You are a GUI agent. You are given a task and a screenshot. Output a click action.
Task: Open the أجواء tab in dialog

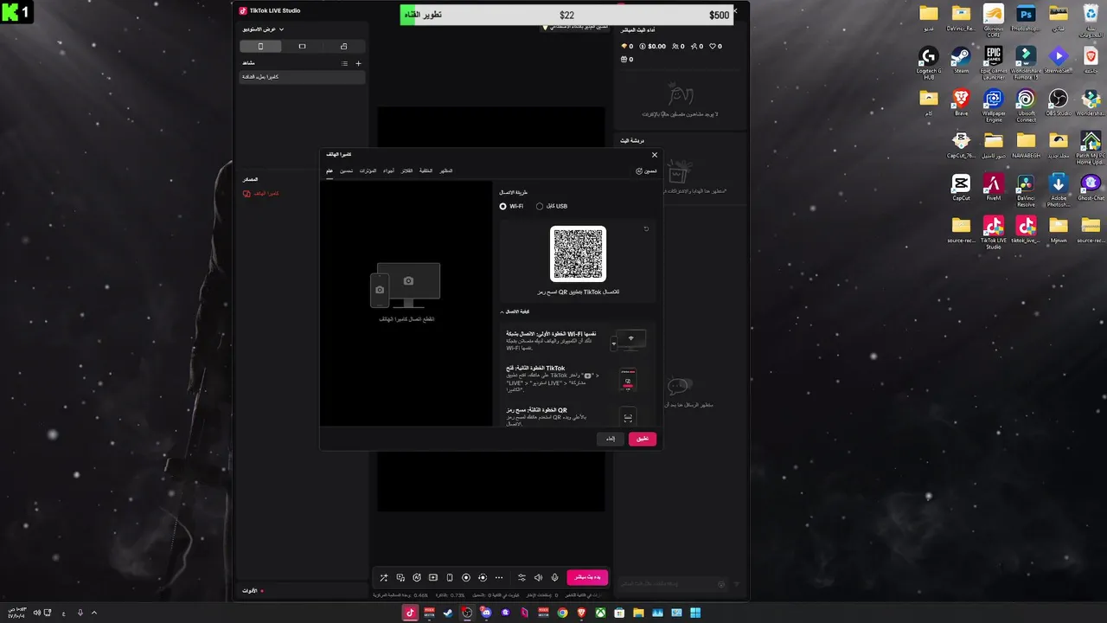(389, 170)
